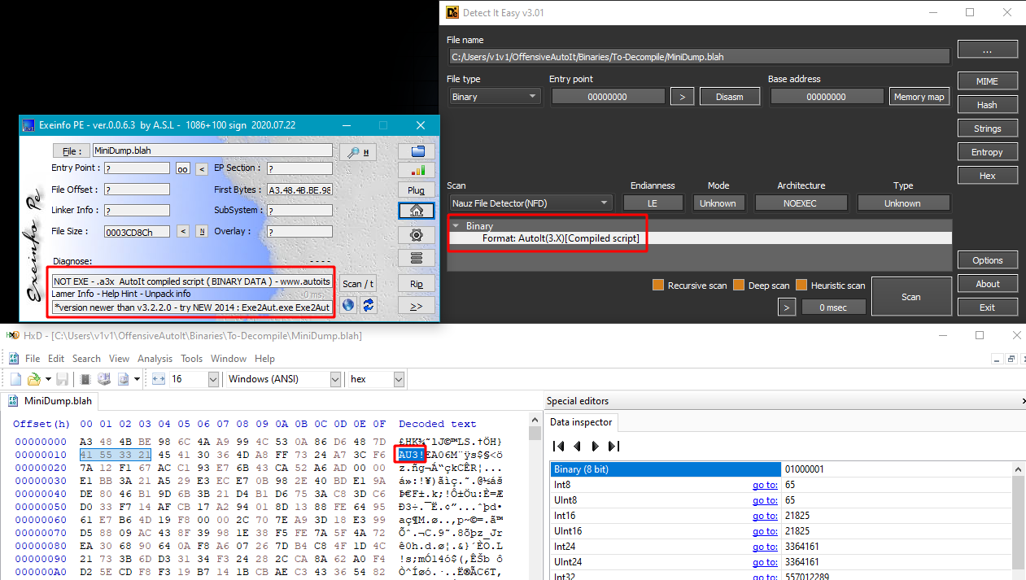
Task: Click the Memory map button
Action: 919,97
